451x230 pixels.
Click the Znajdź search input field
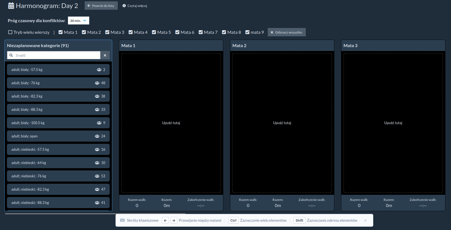click(57, 55)
